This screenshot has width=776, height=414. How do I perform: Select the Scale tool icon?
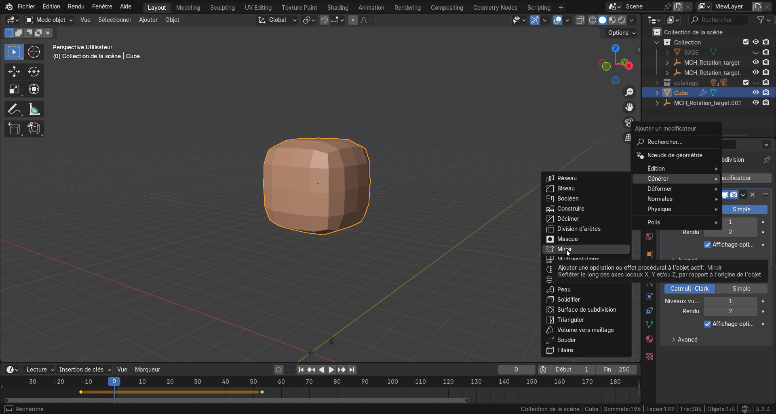(14, 89)
